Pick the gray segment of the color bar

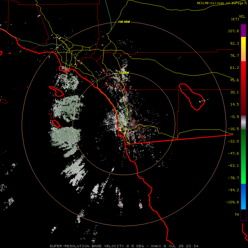[x=243, y=123]
